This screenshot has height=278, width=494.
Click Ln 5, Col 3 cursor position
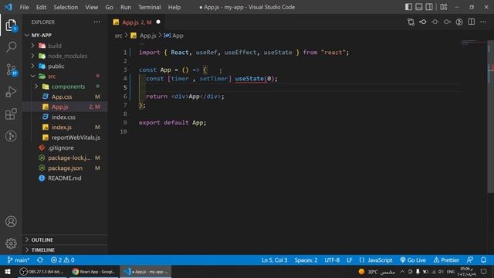[x=275, y=260]
